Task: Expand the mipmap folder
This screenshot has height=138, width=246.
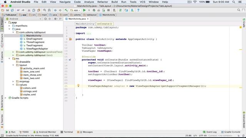Action: tap(13, 82)
